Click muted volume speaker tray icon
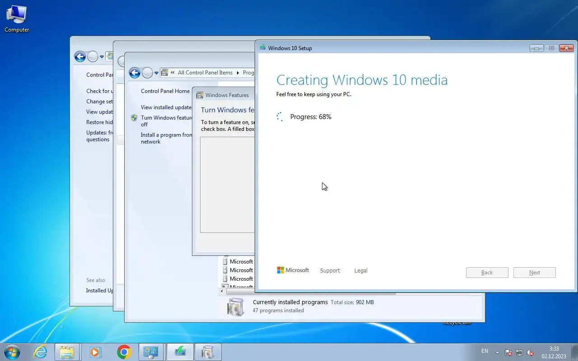578x361 pixels. [x=531, y=352]
